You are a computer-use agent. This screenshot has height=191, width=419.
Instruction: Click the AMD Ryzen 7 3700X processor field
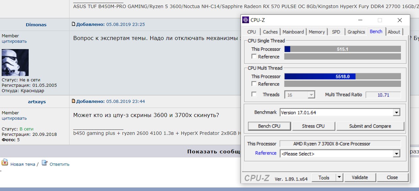tap(340, 144)
